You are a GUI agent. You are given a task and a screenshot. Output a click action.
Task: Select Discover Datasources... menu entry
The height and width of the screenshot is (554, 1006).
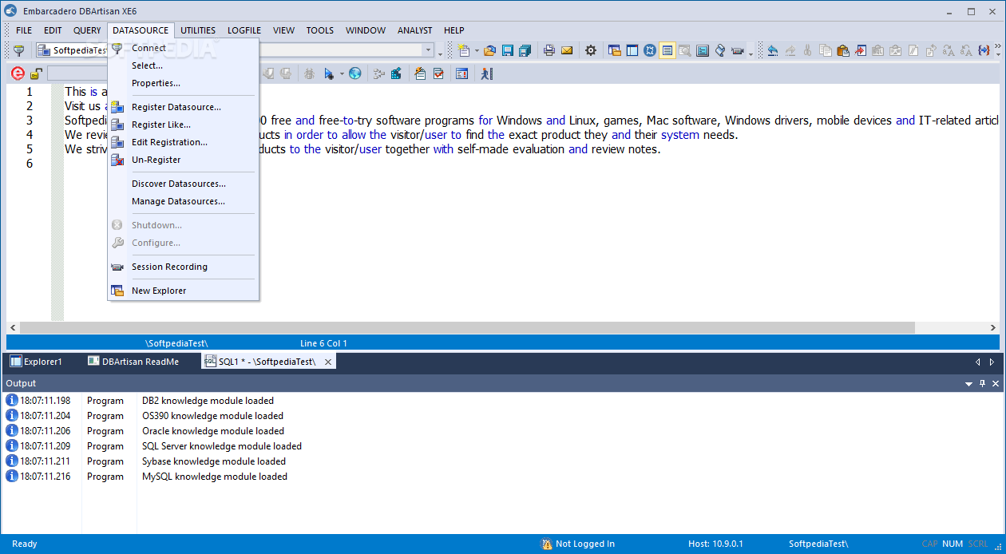pyautogui.click(x=183, y=184)
